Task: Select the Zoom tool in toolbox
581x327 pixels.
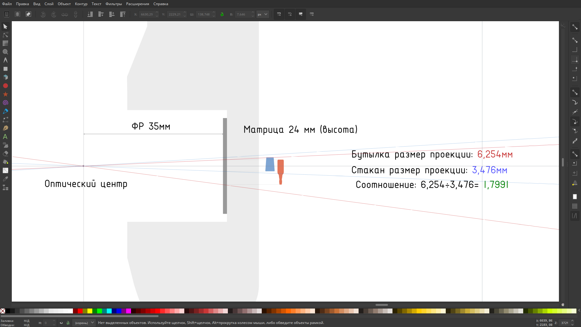Action: (5, 52)
